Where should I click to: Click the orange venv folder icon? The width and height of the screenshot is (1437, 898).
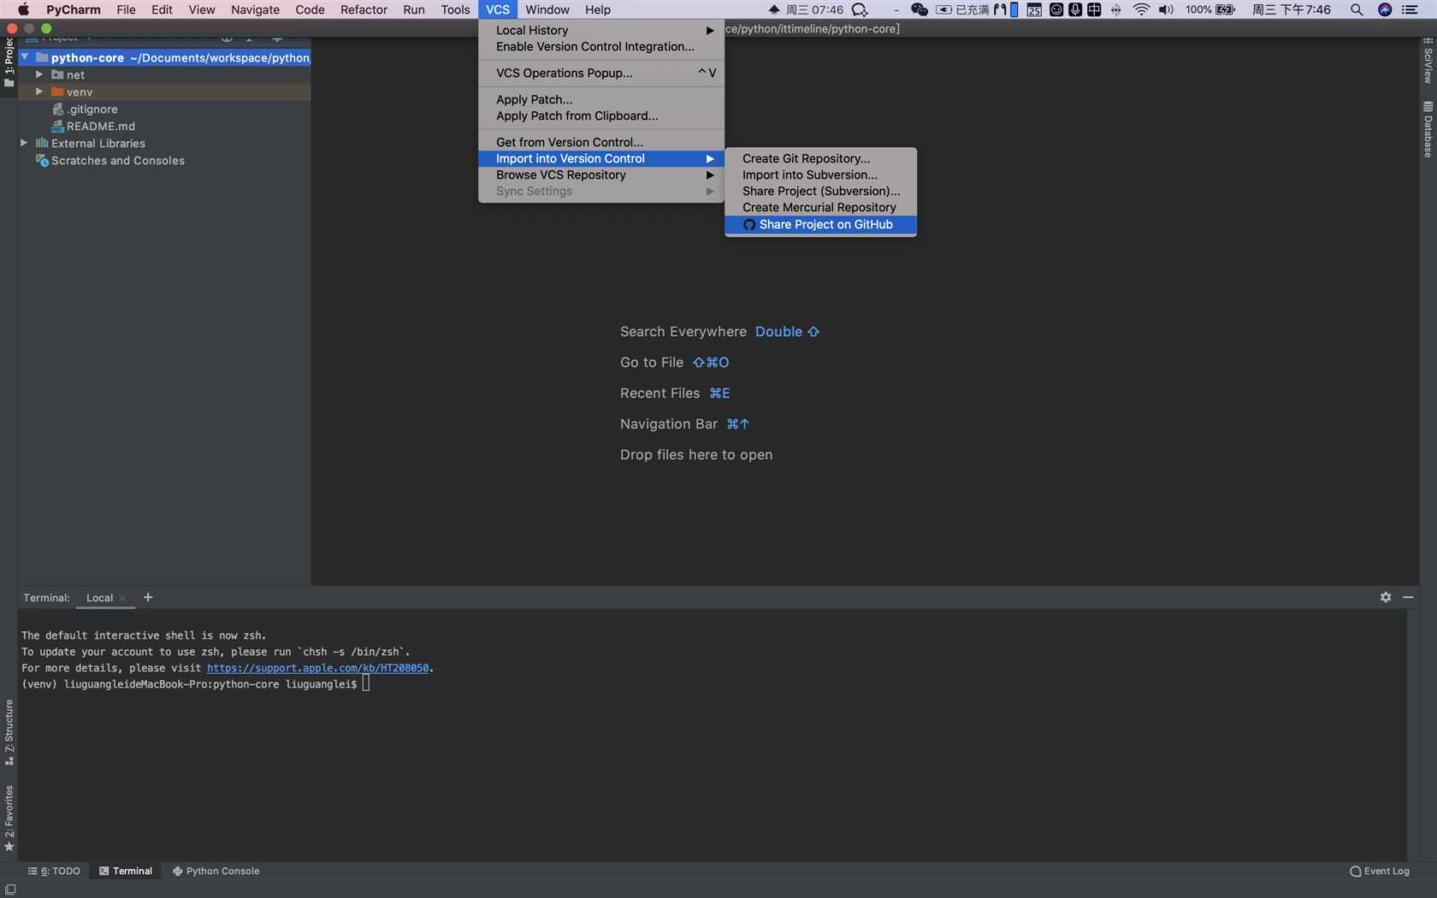pos(57,92)
